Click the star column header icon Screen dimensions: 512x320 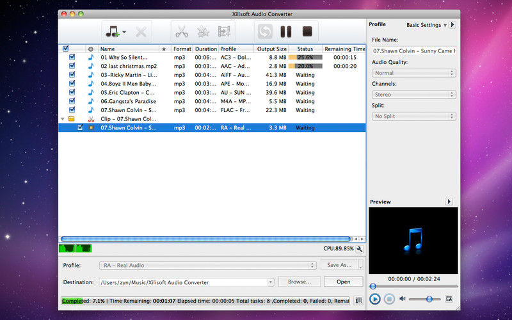coord(164,49)
